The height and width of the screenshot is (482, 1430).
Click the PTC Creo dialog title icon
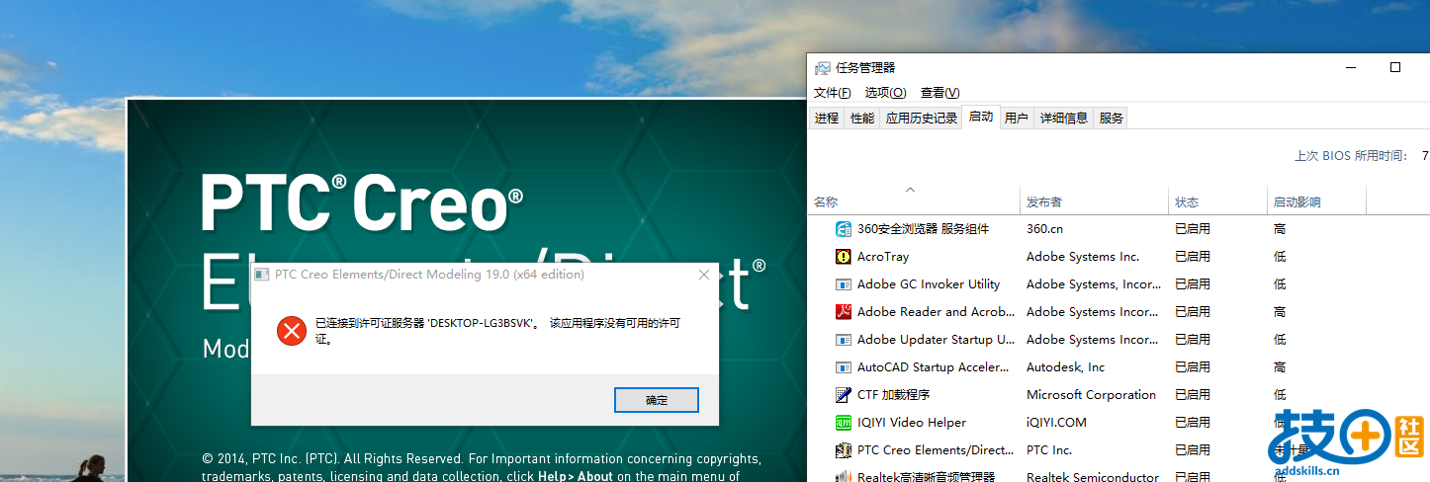(262, 275)
